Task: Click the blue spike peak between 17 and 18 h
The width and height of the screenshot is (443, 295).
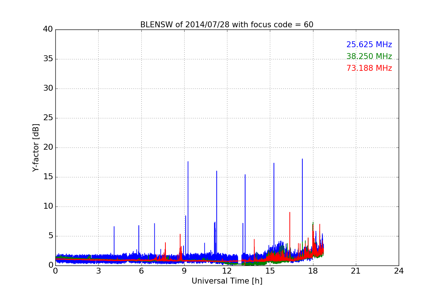Action: 302,159
